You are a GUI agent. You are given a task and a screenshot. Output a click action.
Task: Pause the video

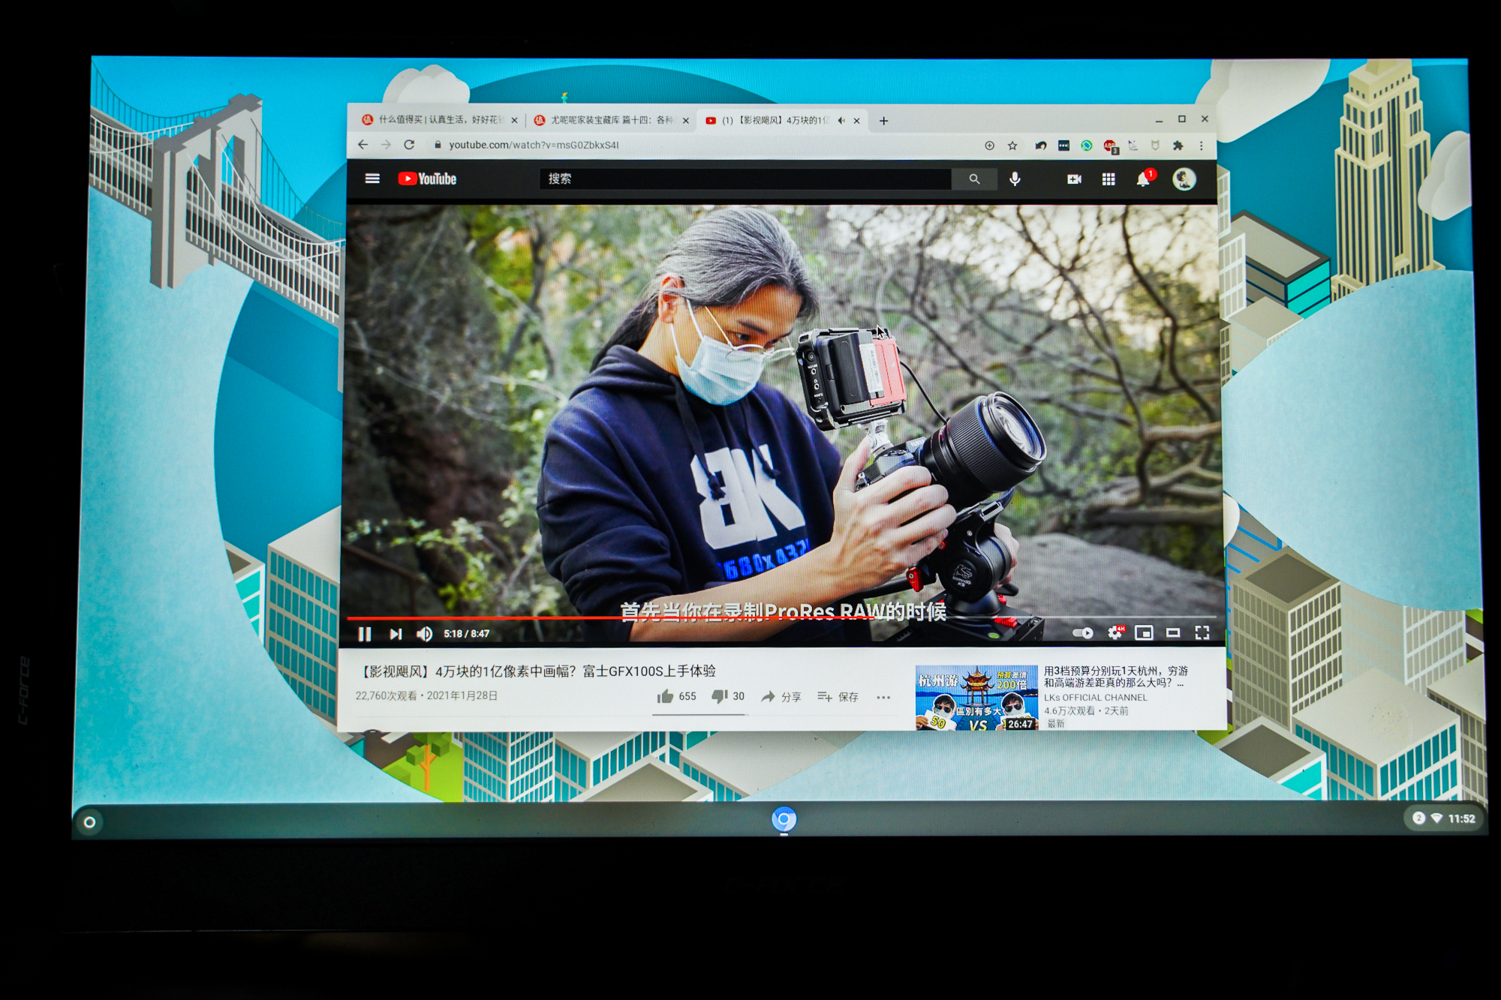[x=365, y=634]
